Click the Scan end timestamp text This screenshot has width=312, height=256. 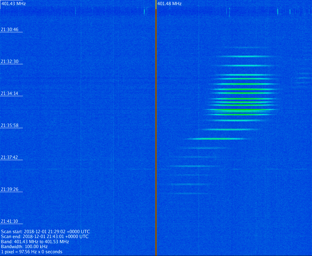(45, 237)
